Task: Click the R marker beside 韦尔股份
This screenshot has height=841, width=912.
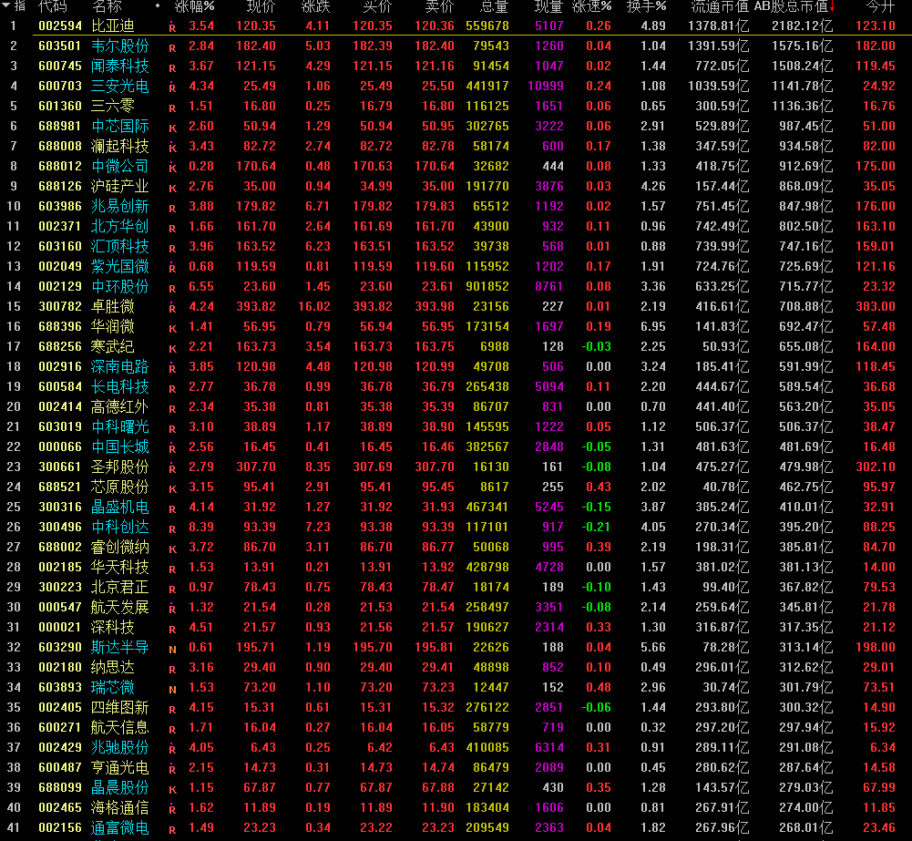Action: click(x=172, y=47)
